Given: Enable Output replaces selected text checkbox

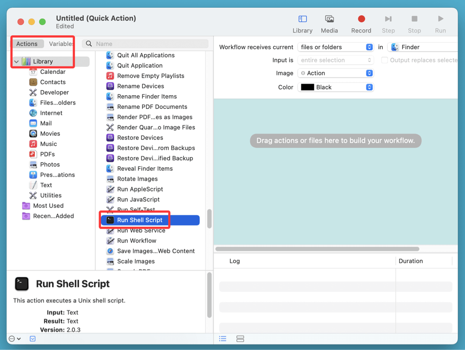Looking at the screenshot, I should [x=385, y=60].
